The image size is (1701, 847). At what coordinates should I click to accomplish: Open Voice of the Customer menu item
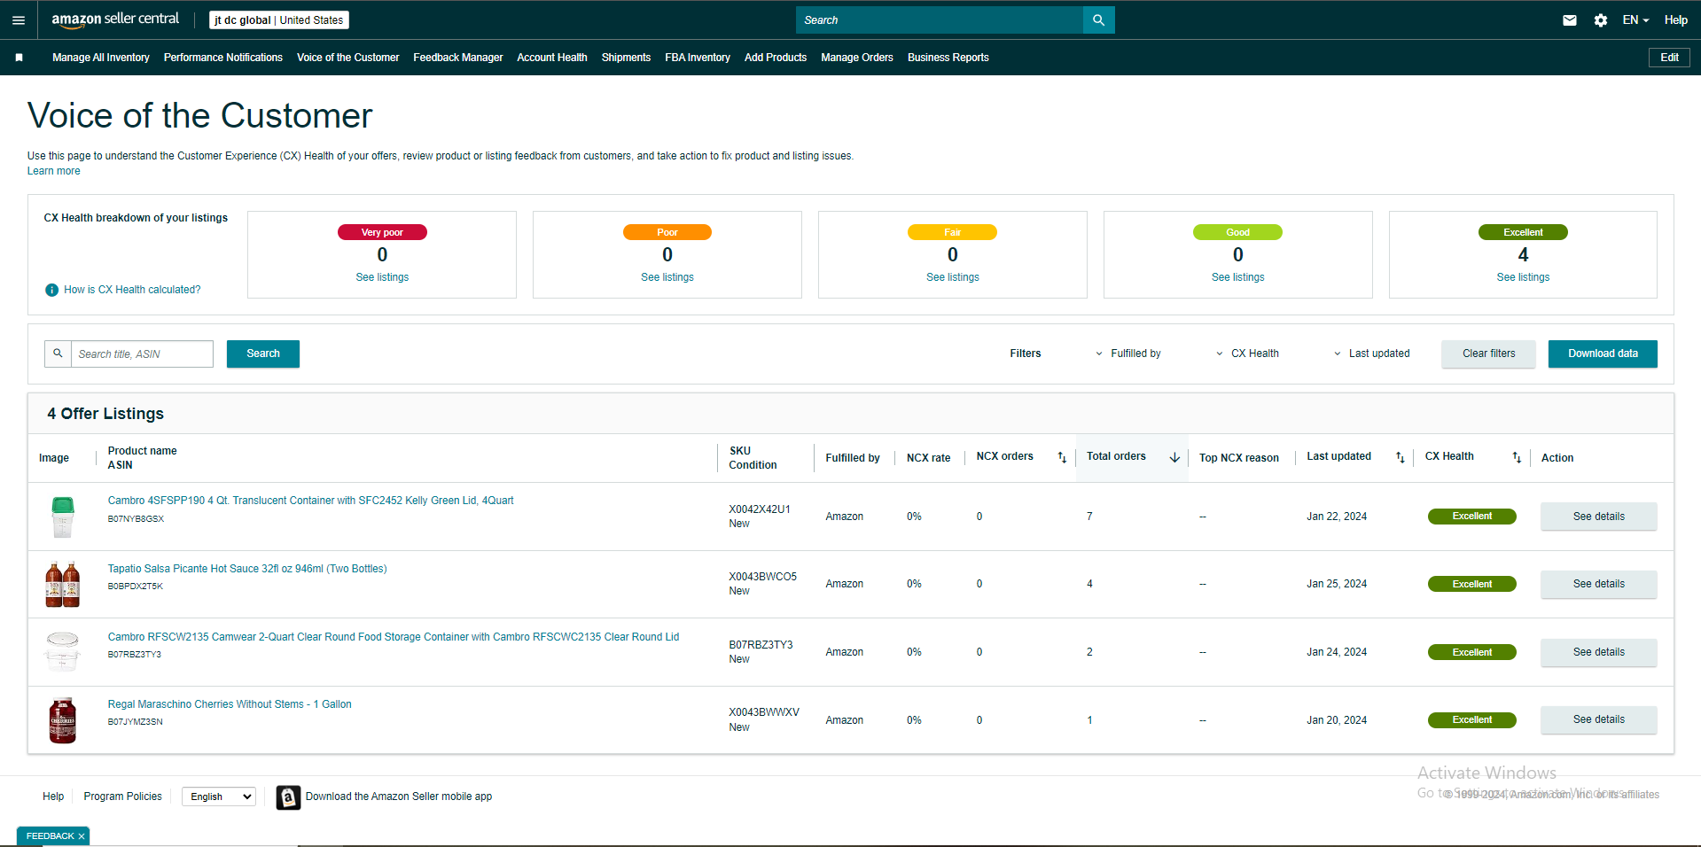[x=348, y=58]
